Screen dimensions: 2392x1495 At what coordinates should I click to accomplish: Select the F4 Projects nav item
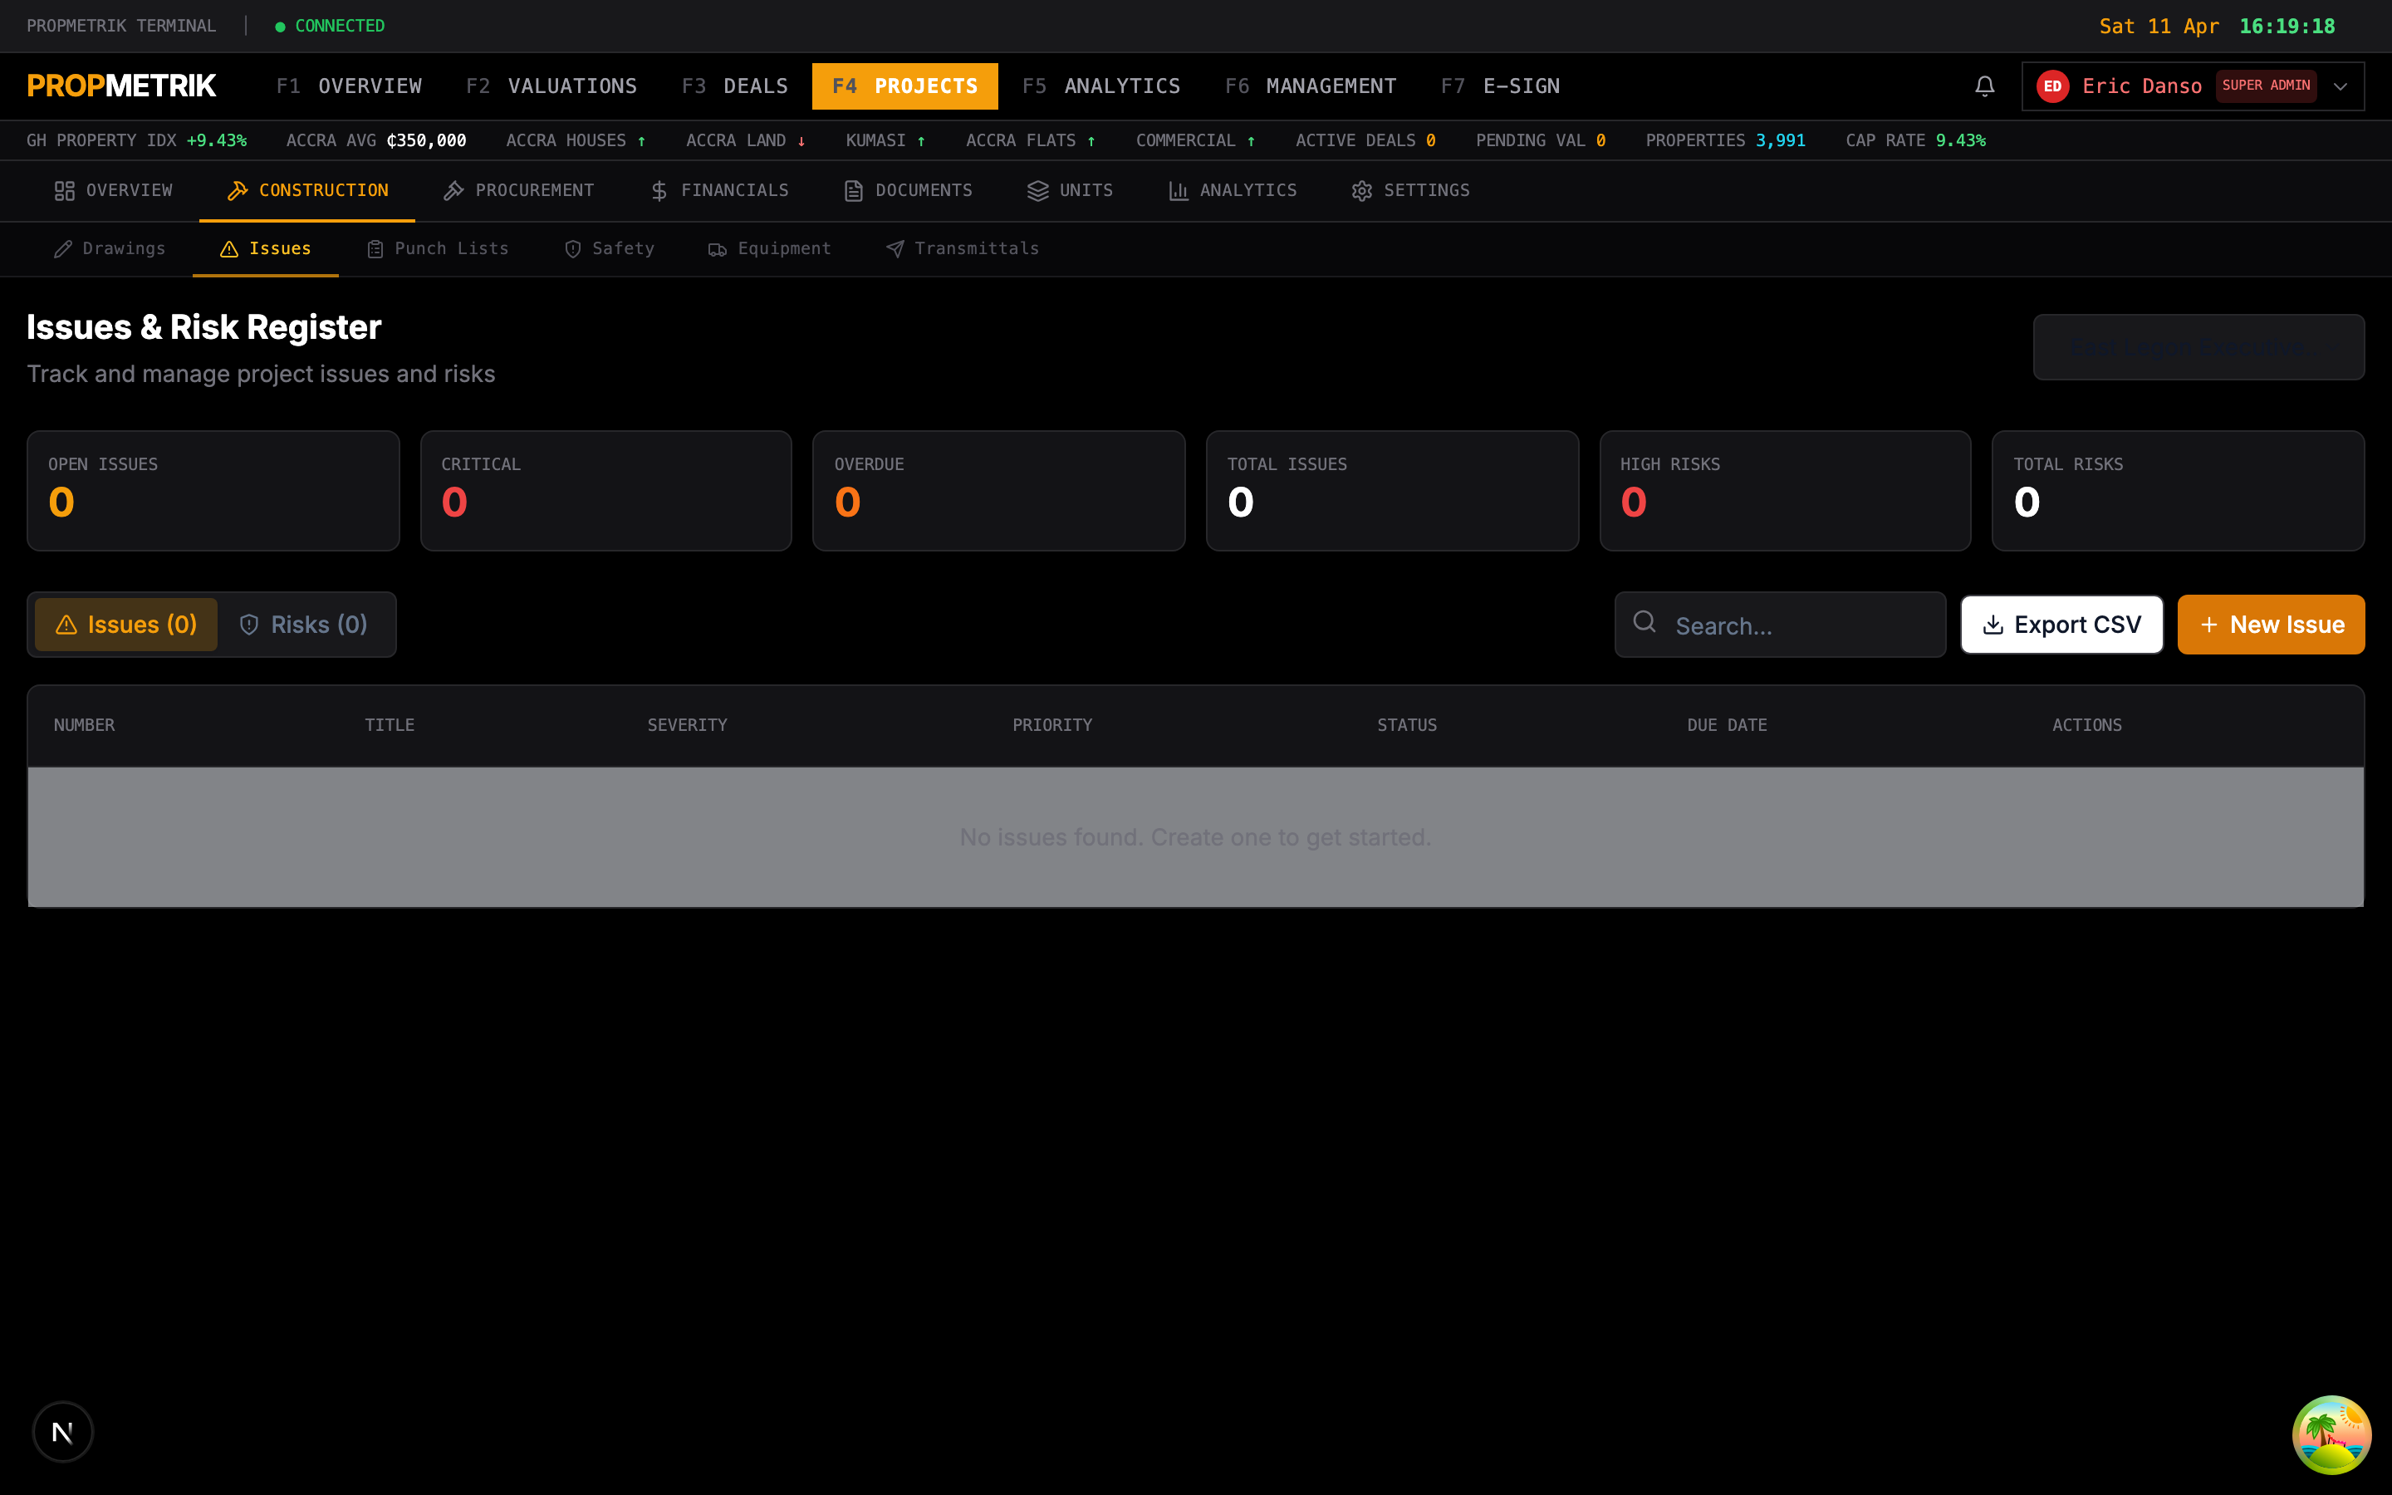point(904,86)
